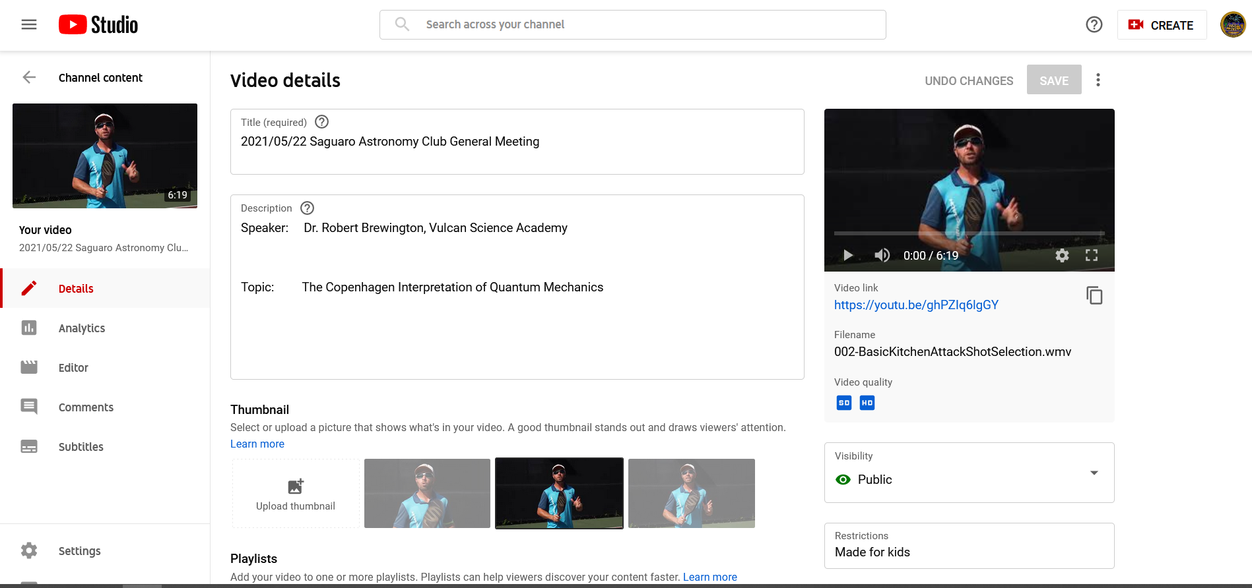The width and height of the screenshot is (1252, 588).
Task: Open video player settings gear
Action: click(x=1062, y=255)
